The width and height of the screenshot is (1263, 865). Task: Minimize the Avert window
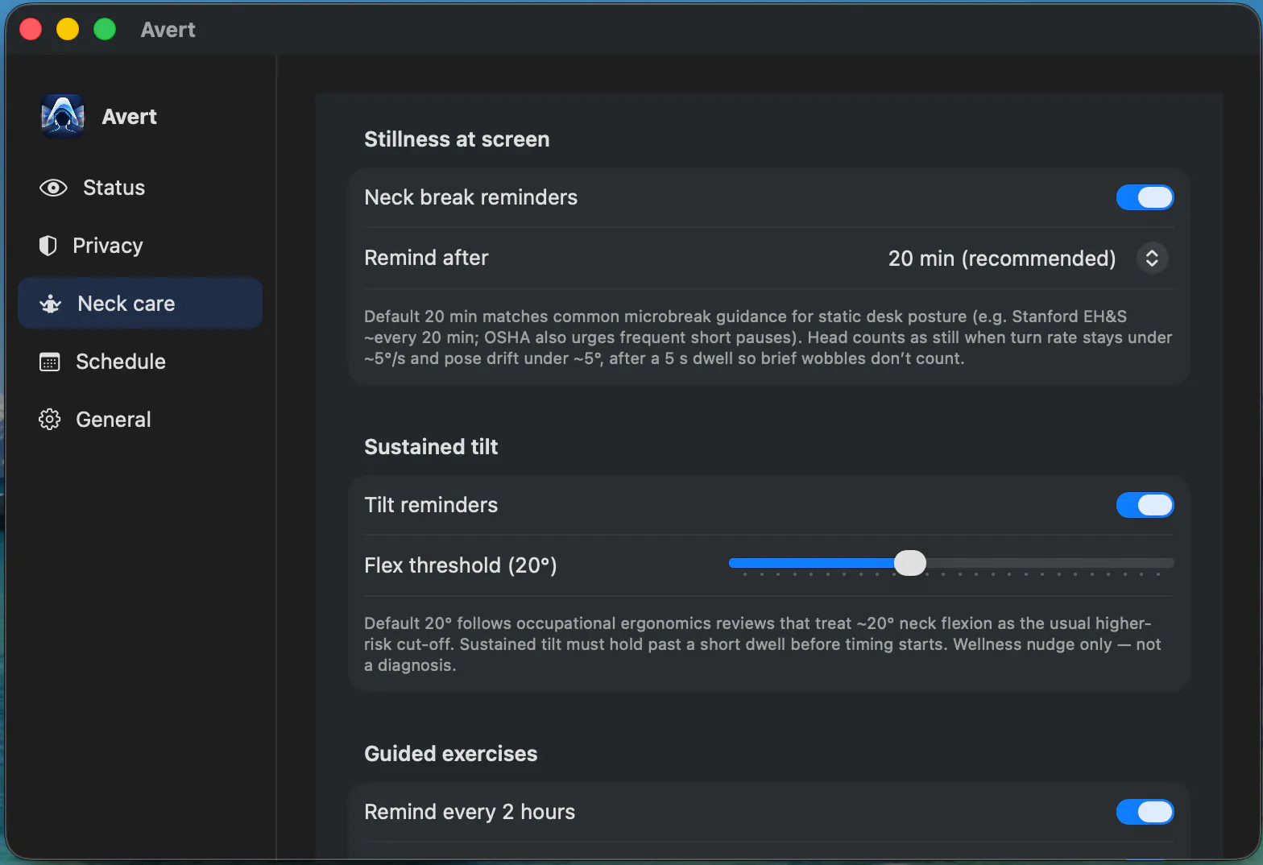[x=68, y=30]
